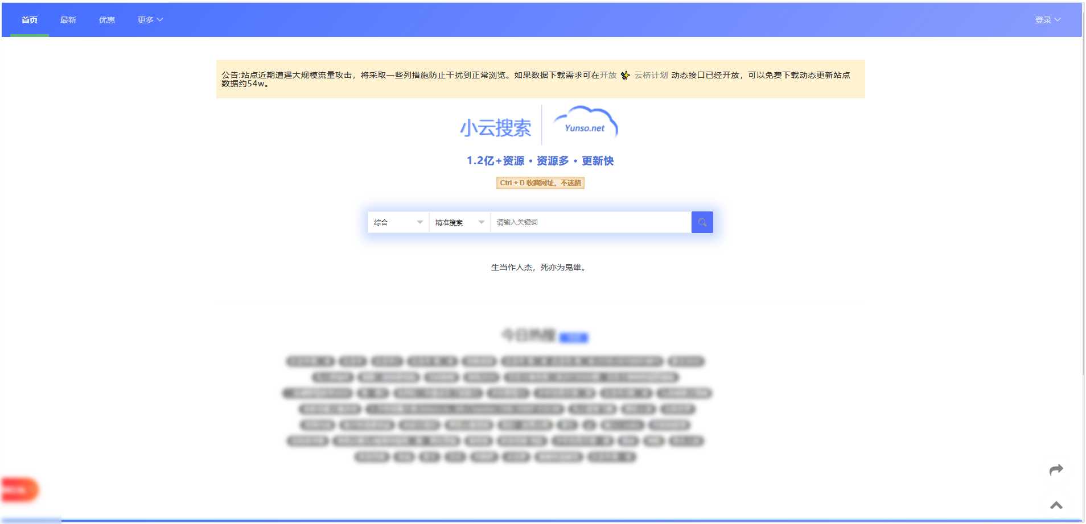Open the 综合 category dropdown
Image resolution: width=1086 pixels, height=524 pixels.
(398, 222)
